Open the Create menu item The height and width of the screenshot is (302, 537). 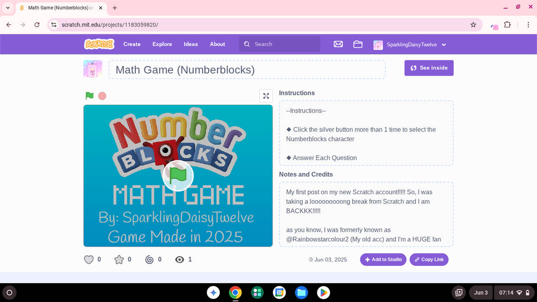pyautogui.click(x=132, y=44)
